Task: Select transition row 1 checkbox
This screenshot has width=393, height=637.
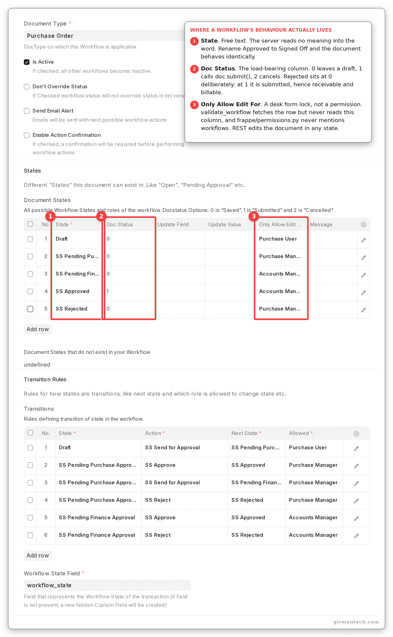Action: [30, 447]
